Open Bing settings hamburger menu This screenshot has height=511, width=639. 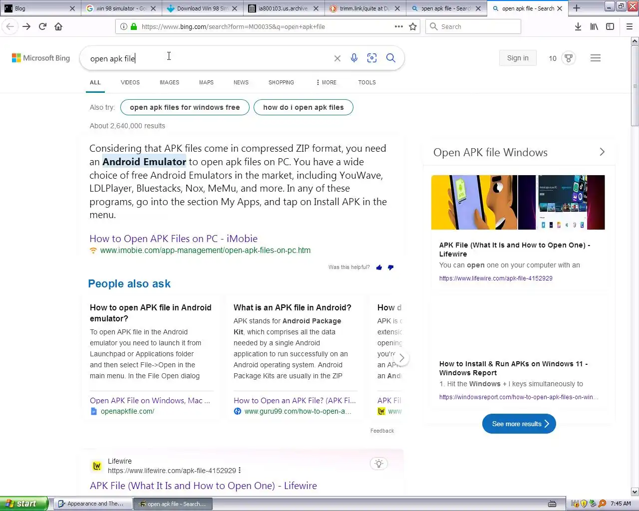click(x=596, y=58)
